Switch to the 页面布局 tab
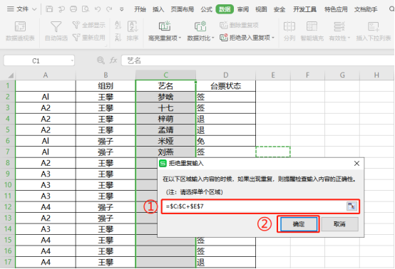This screenshot has height=269, width=395. (x=183, y=9)
